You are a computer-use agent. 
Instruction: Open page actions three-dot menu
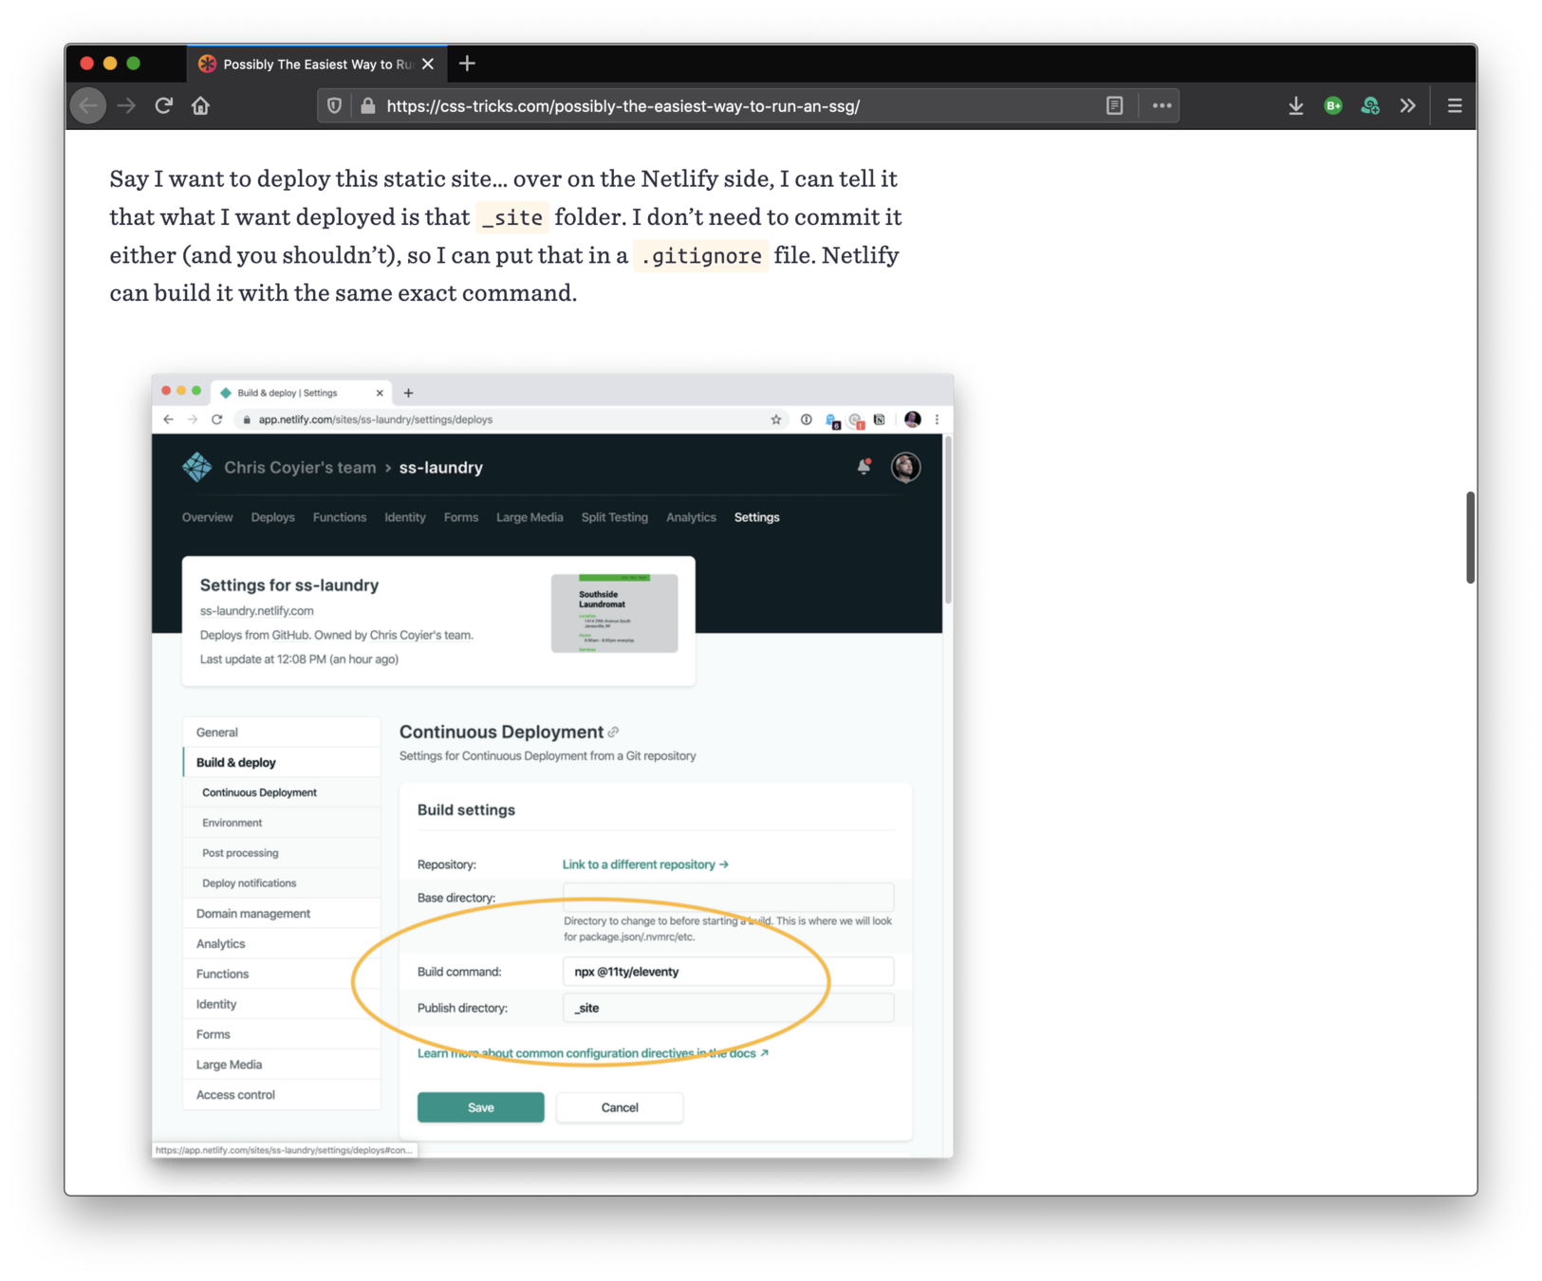click(1161, 105)
